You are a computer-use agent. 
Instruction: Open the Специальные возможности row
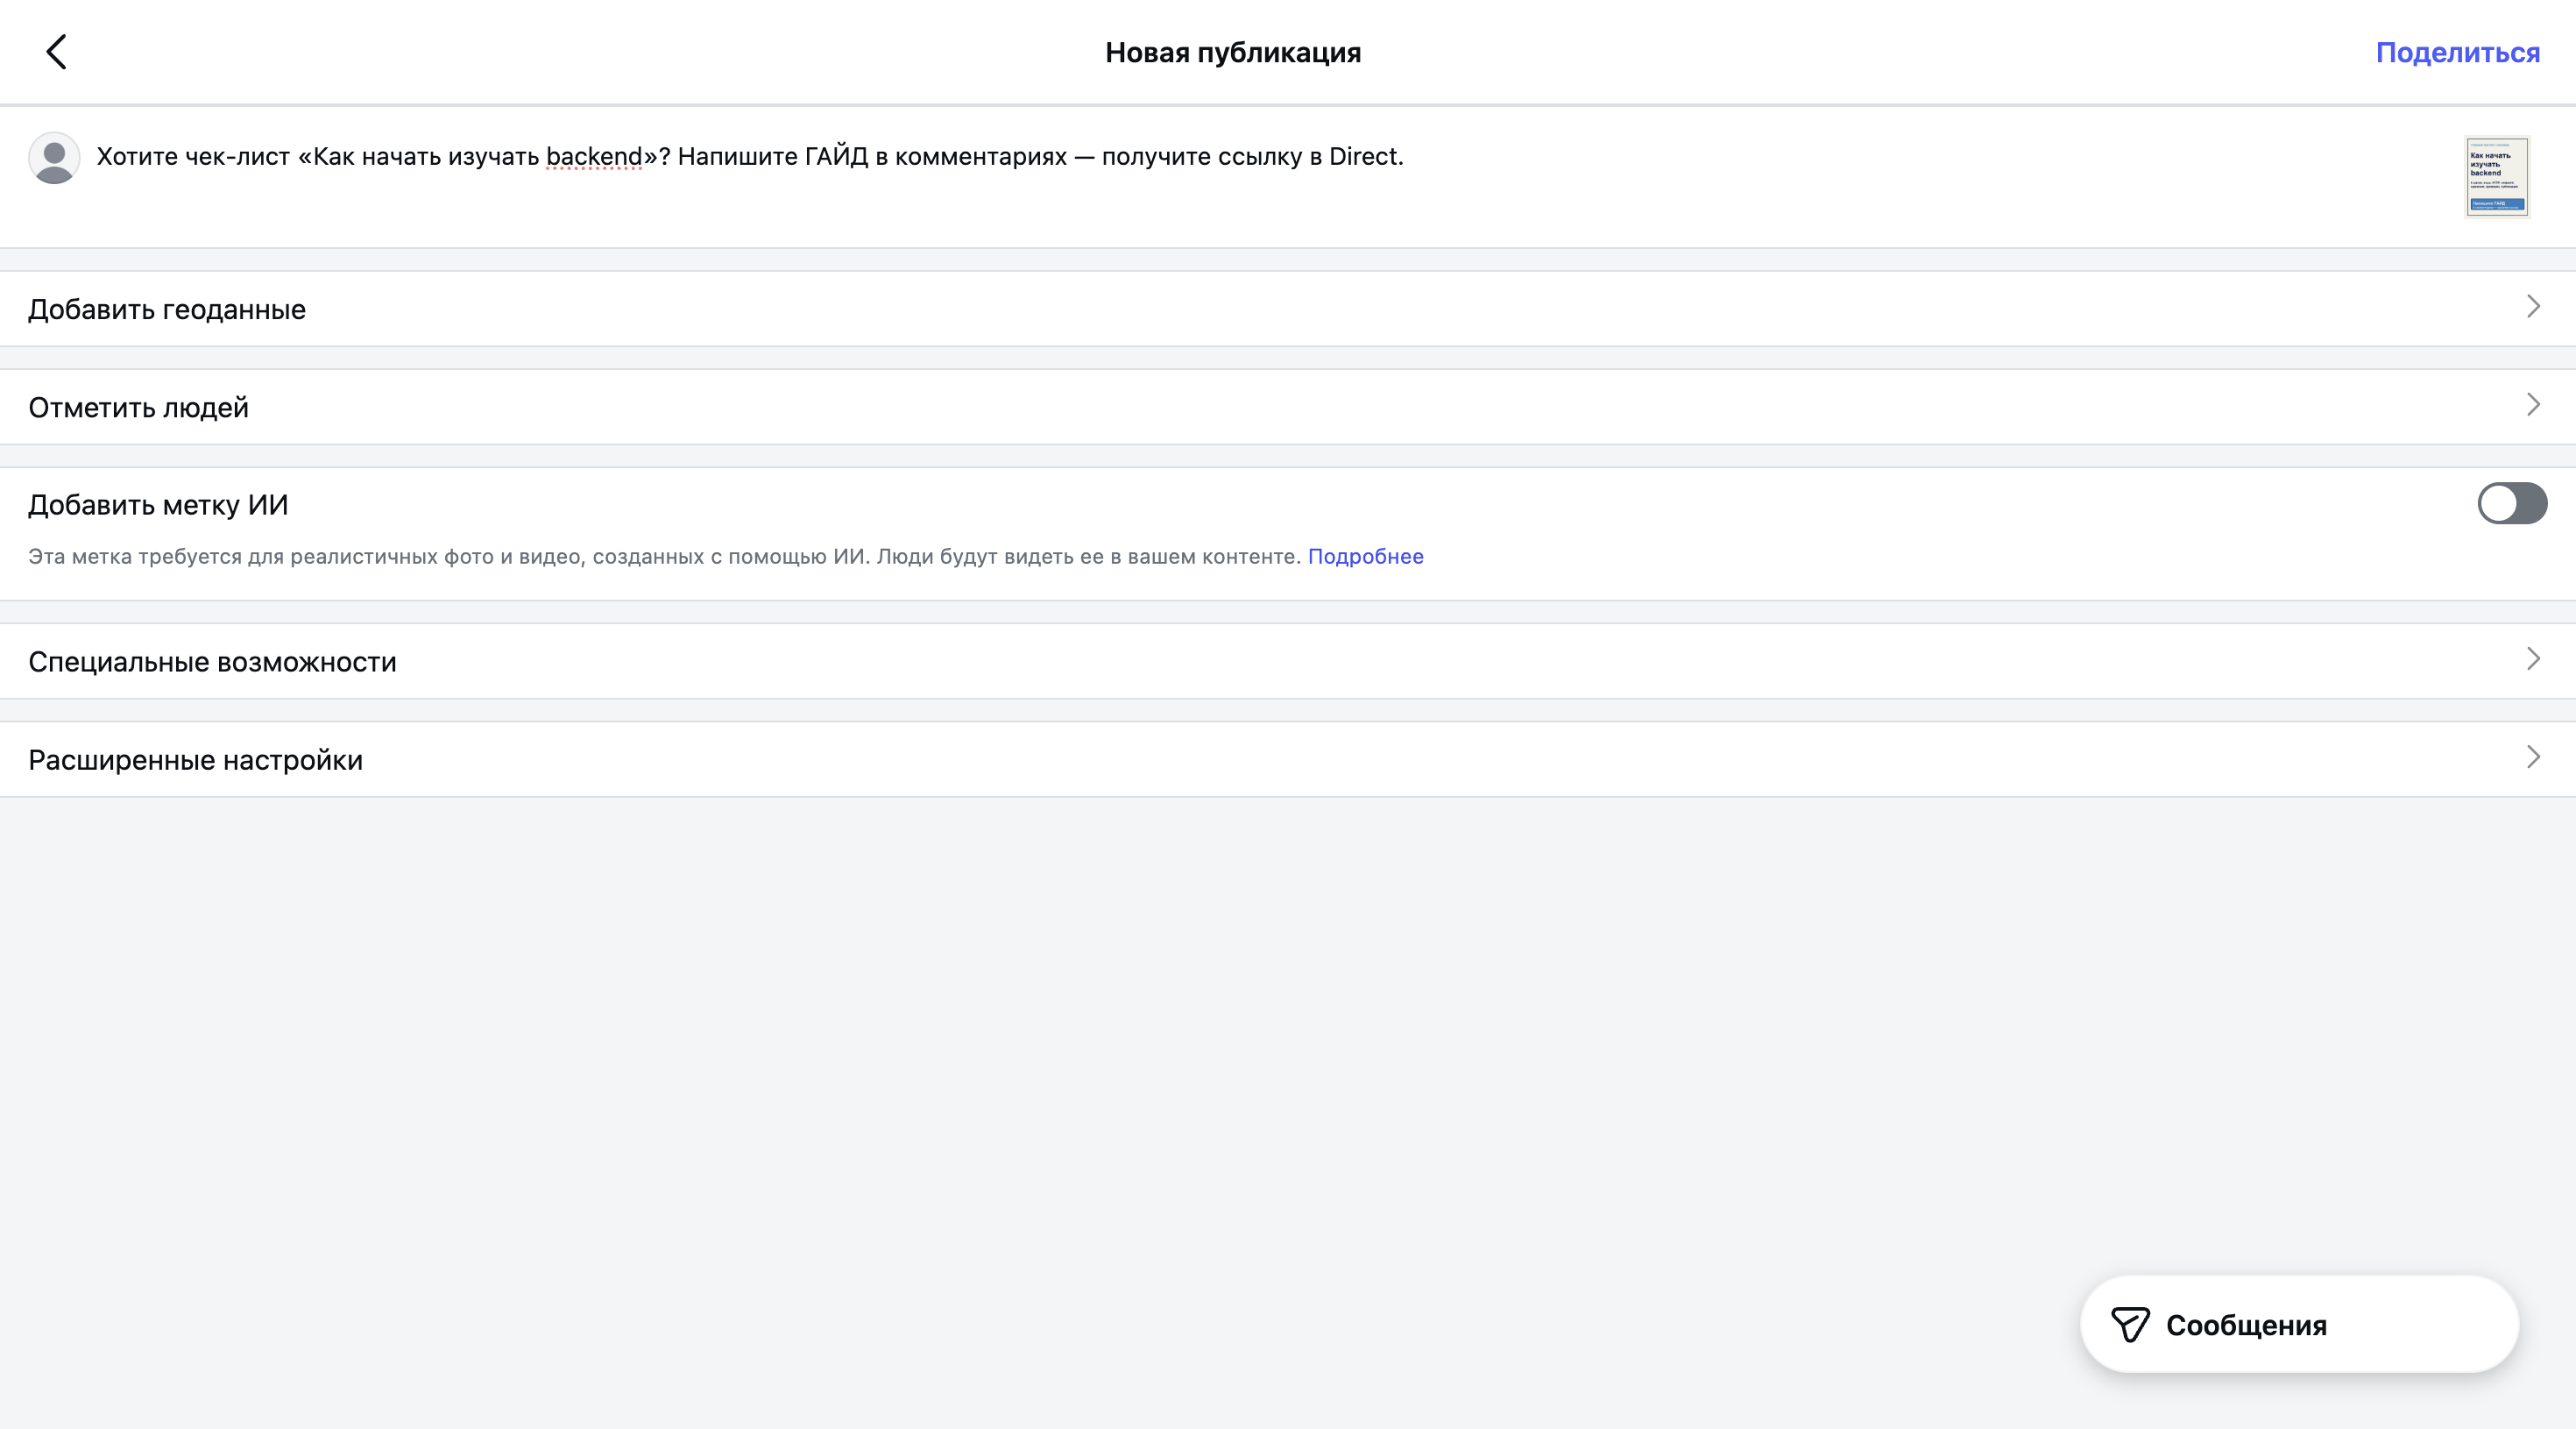coord(1288,662)
